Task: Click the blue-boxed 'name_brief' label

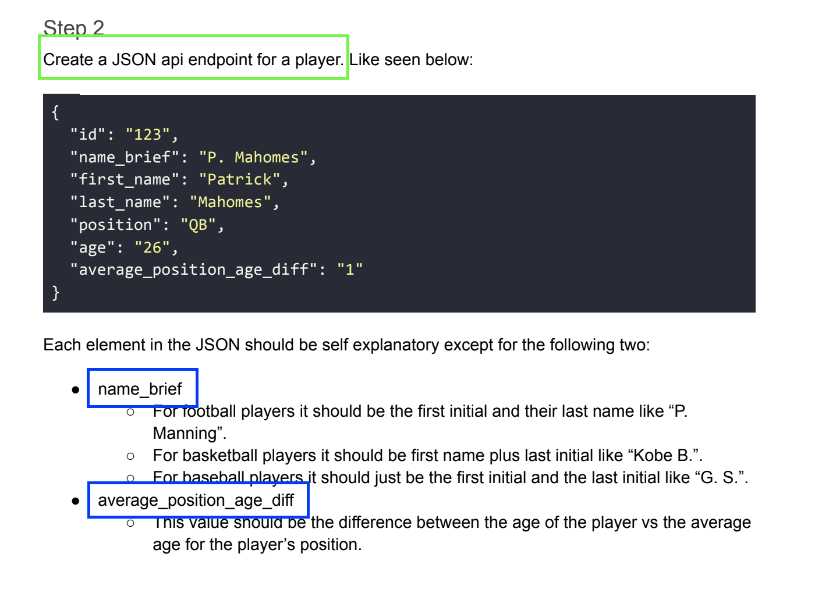Action: pos(141,388)
